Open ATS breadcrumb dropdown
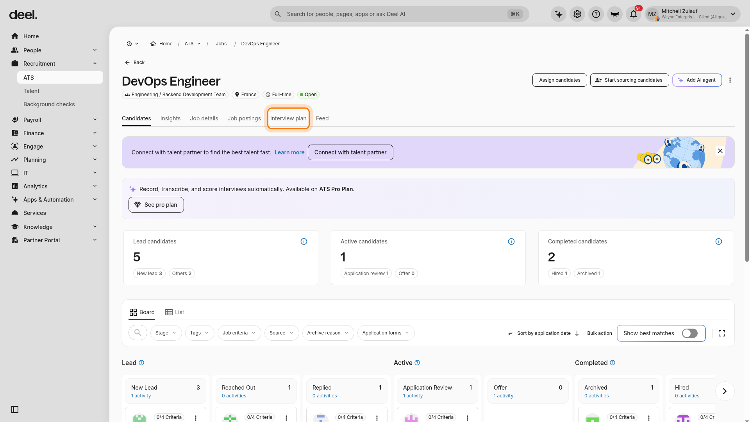The width and height of the screenshot is (750, 422). point(193,44)
